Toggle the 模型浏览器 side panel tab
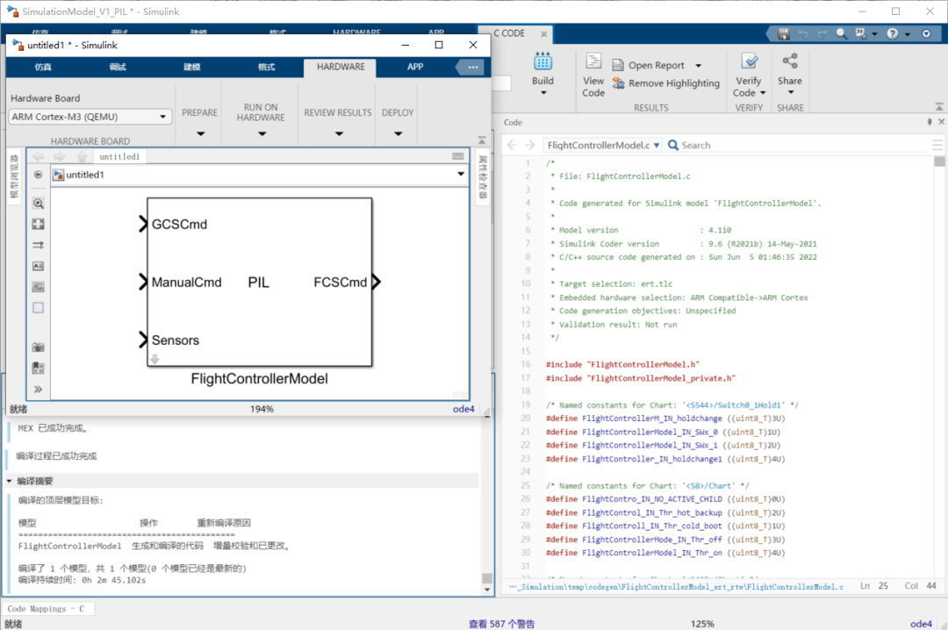 (x=14, y=176)
